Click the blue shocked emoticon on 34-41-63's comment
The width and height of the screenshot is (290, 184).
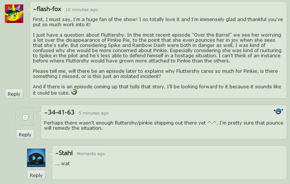pos(278,111)
